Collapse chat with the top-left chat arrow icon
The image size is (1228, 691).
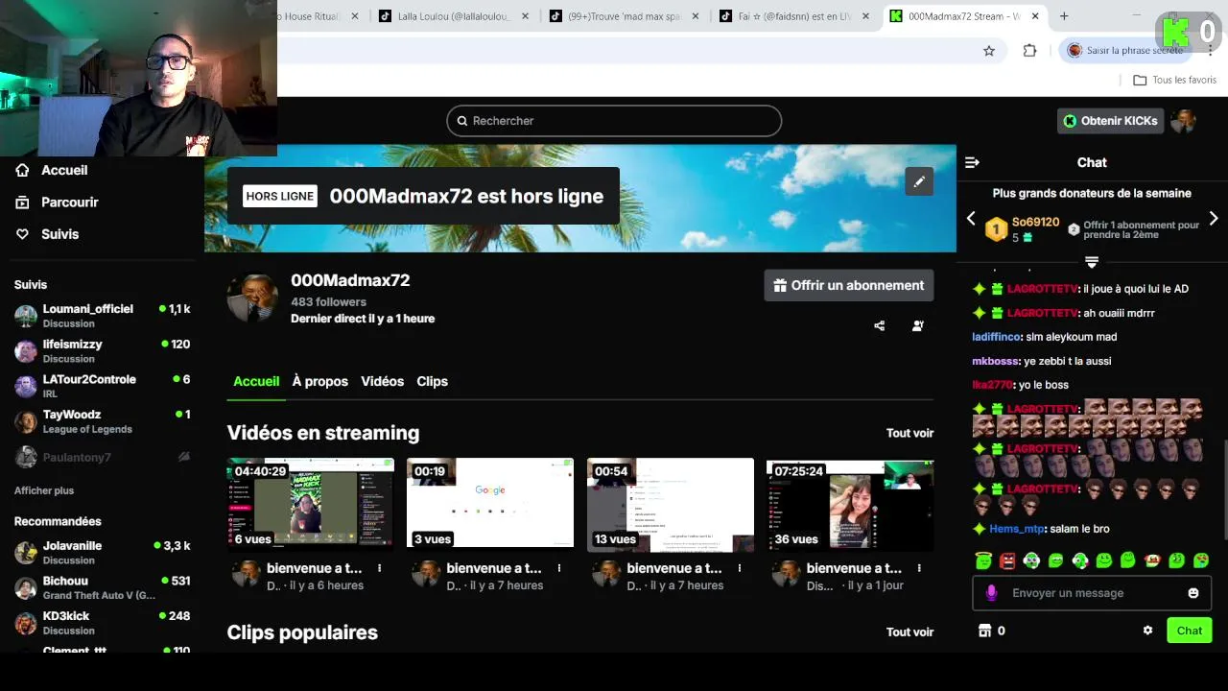972,163
